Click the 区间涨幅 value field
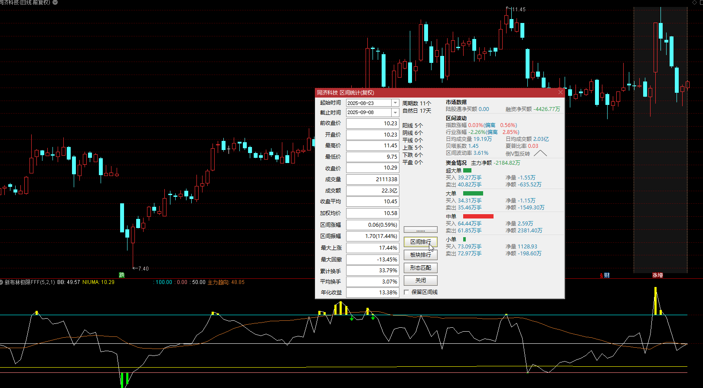The height and width of the screenshot is (388, 703). tap(373, 225)
